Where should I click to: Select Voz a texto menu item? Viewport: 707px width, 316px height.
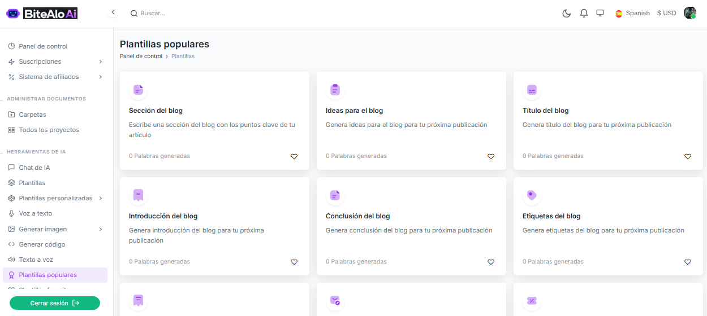pos(35,213)
